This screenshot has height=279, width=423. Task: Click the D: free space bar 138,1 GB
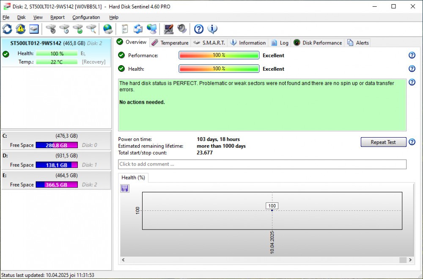(57, 165)
